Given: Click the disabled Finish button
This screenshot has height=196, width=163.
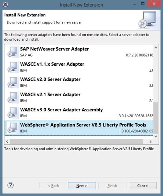Looking at the screenshot, I should (x=112, y=186).
